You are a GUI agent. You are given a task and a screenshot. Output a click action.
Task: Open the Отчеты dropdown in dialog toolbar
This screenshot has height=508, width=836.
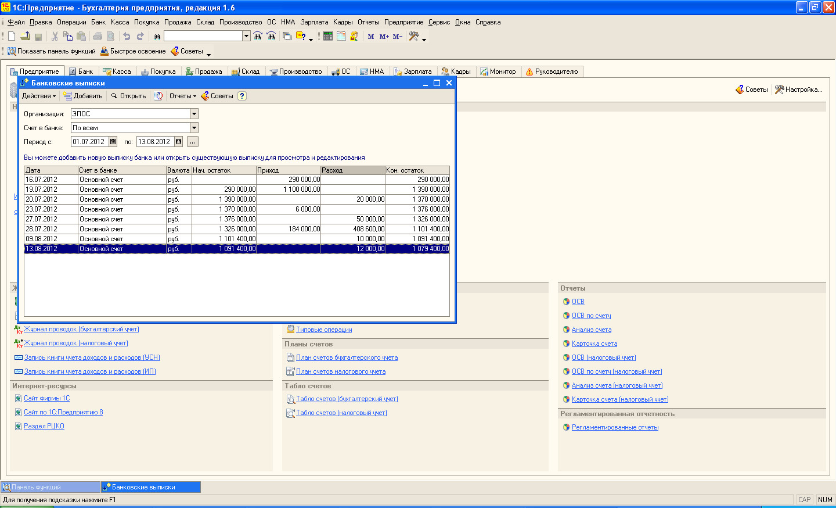tap(183, 96)
